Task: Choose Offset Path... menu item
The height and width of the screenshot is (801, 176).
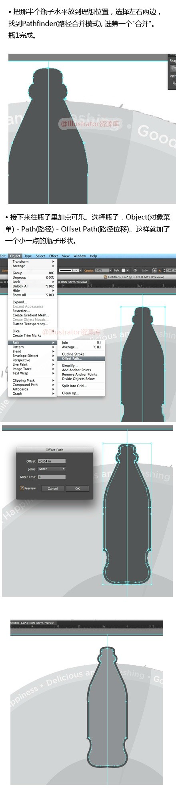Action: (82, 359)
